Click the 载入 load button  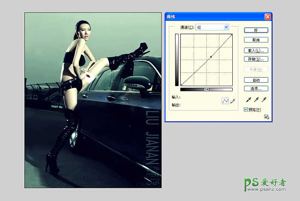point(256,51)
